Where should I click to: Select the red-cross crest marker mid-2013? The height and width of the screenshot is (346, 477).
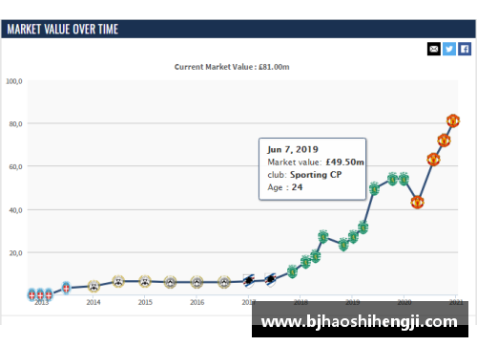click(x=66, y=288)
